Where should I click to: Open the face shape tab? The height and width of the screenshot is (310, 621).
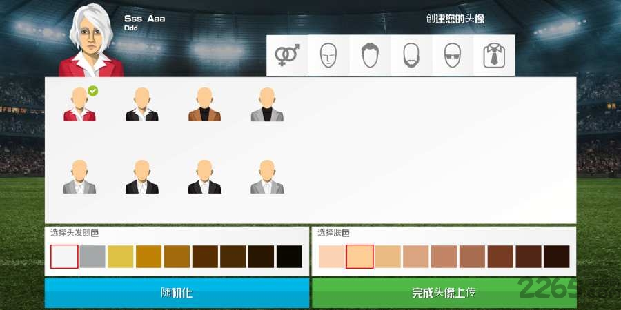coord(328,55)
